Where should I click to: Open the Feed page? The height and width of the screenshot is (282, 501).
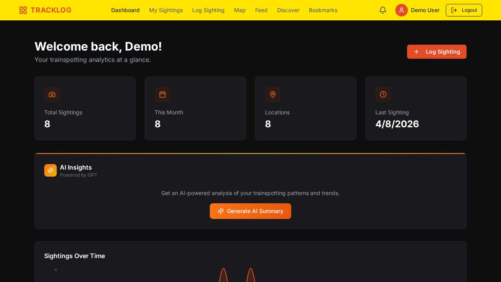tap(261, 10)
